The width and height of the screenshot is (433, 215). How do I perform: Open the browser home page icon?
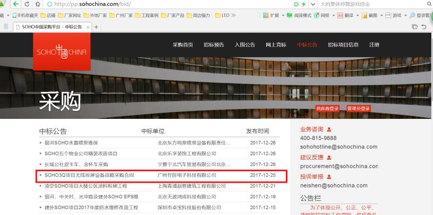[x=38, y=4]
